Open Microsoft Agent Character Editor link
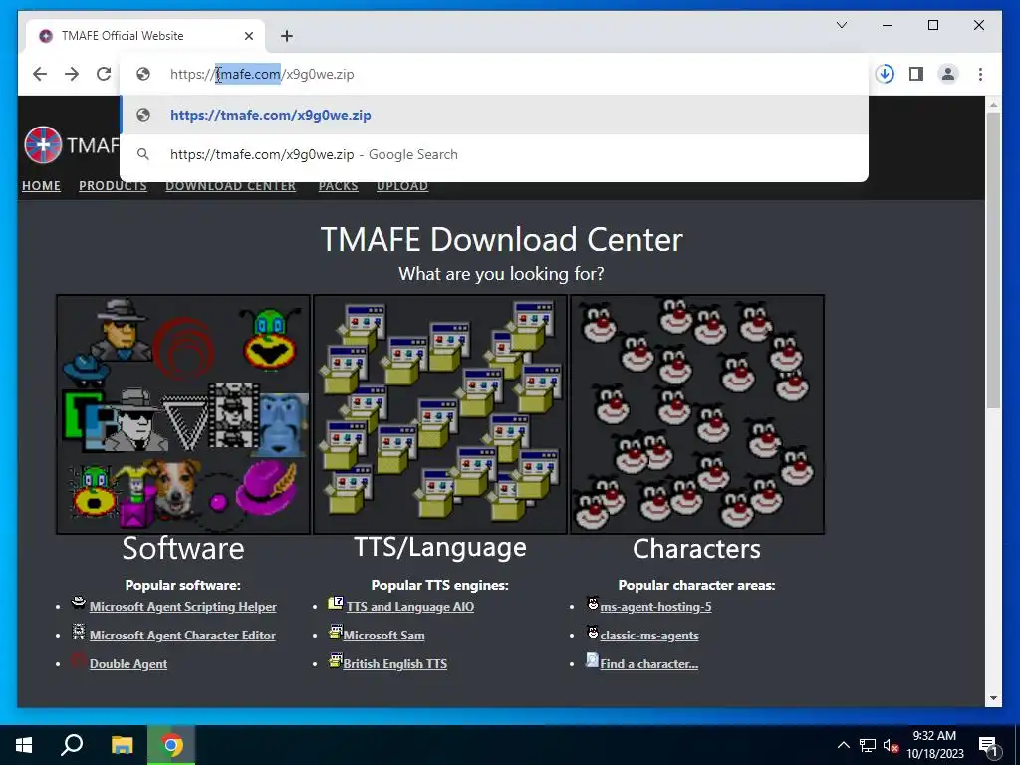 coord(182,636)
